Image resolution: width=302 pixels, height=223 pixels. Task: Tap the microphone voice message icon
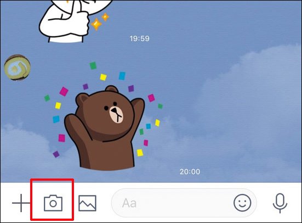tap(280, 203)
